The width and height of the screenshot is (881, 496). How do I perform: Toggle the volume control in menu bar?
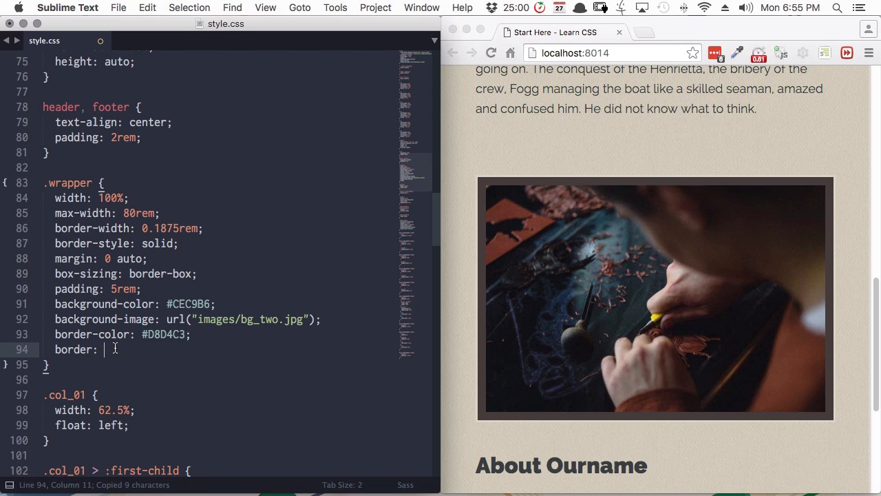pyautogui.click(x=745, y=8)
